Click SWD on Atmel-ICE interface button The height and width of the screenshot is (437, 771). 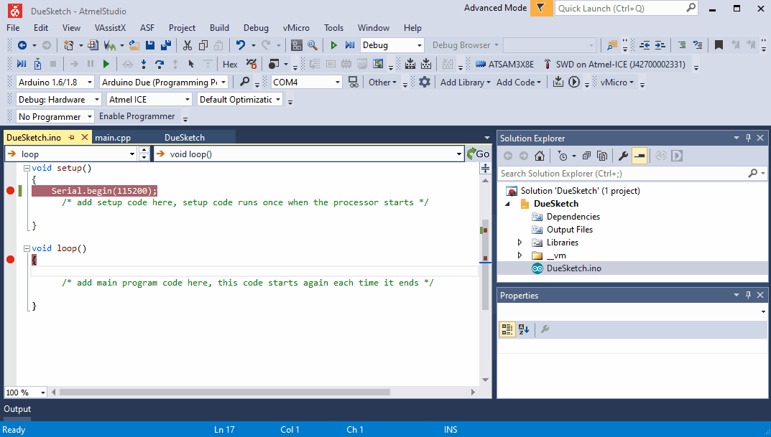pos(614,64)
